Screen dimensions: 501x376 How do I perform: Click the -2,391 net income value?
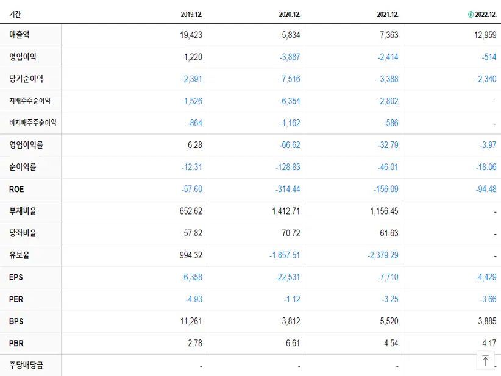pyautogui.click(x=192, y=79)
